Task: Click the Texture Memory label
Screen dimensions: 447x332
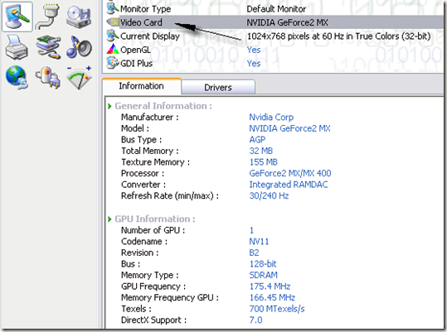Action: click(x=156, y=162)
